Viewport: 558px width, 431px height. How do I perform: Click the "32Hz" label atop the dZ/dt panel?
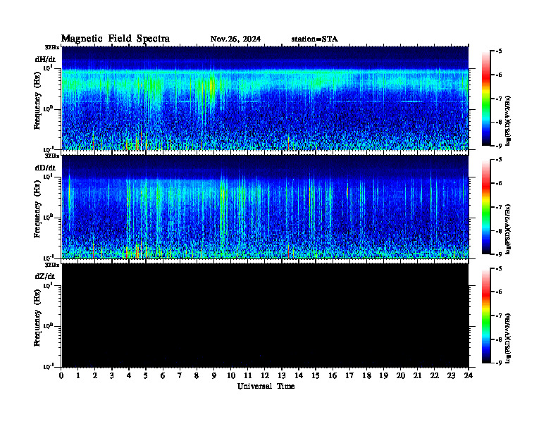tap(52, 265)
